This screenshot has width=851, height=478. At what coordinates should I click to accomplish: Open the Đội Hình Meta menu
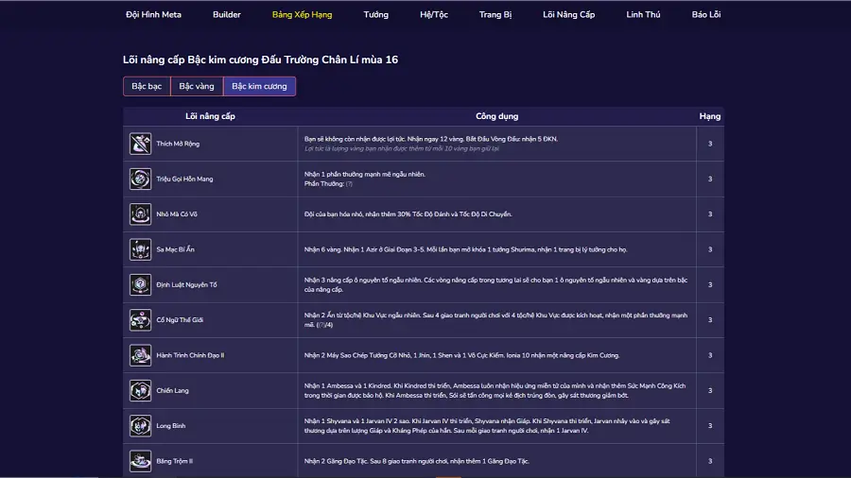[x=153, y=15]
